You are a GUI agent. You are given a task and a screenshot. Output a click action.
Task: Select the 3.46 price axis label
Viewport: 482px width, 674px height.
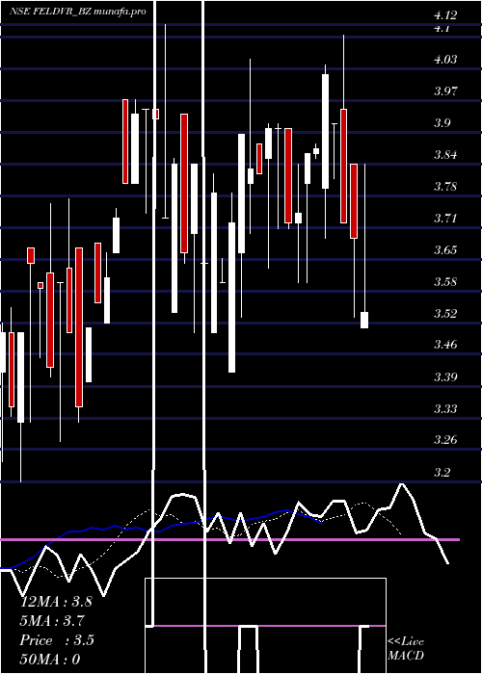pos(445,345)
